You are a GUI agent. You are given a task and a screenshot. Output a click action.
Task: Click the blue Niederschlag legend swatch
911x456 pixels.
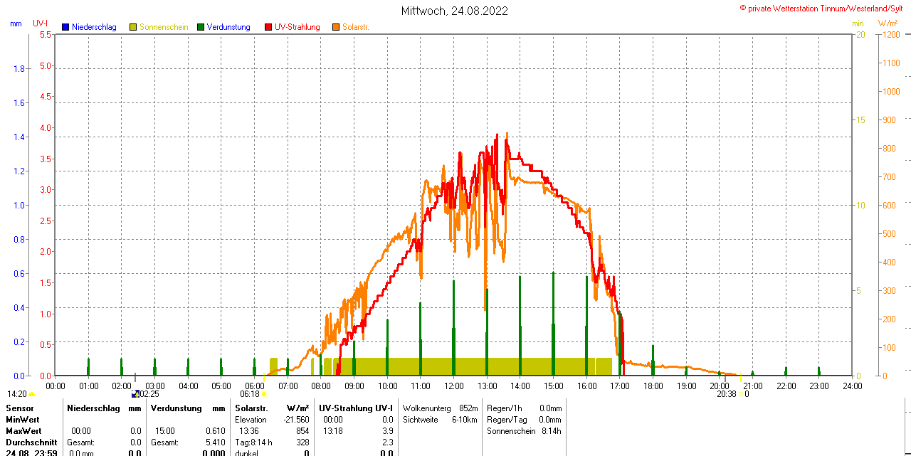coord(66,27)
